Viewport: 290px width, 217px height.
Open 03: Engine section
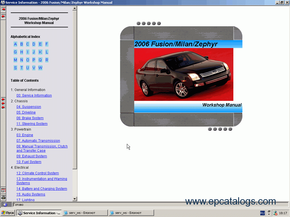[25, 135]
